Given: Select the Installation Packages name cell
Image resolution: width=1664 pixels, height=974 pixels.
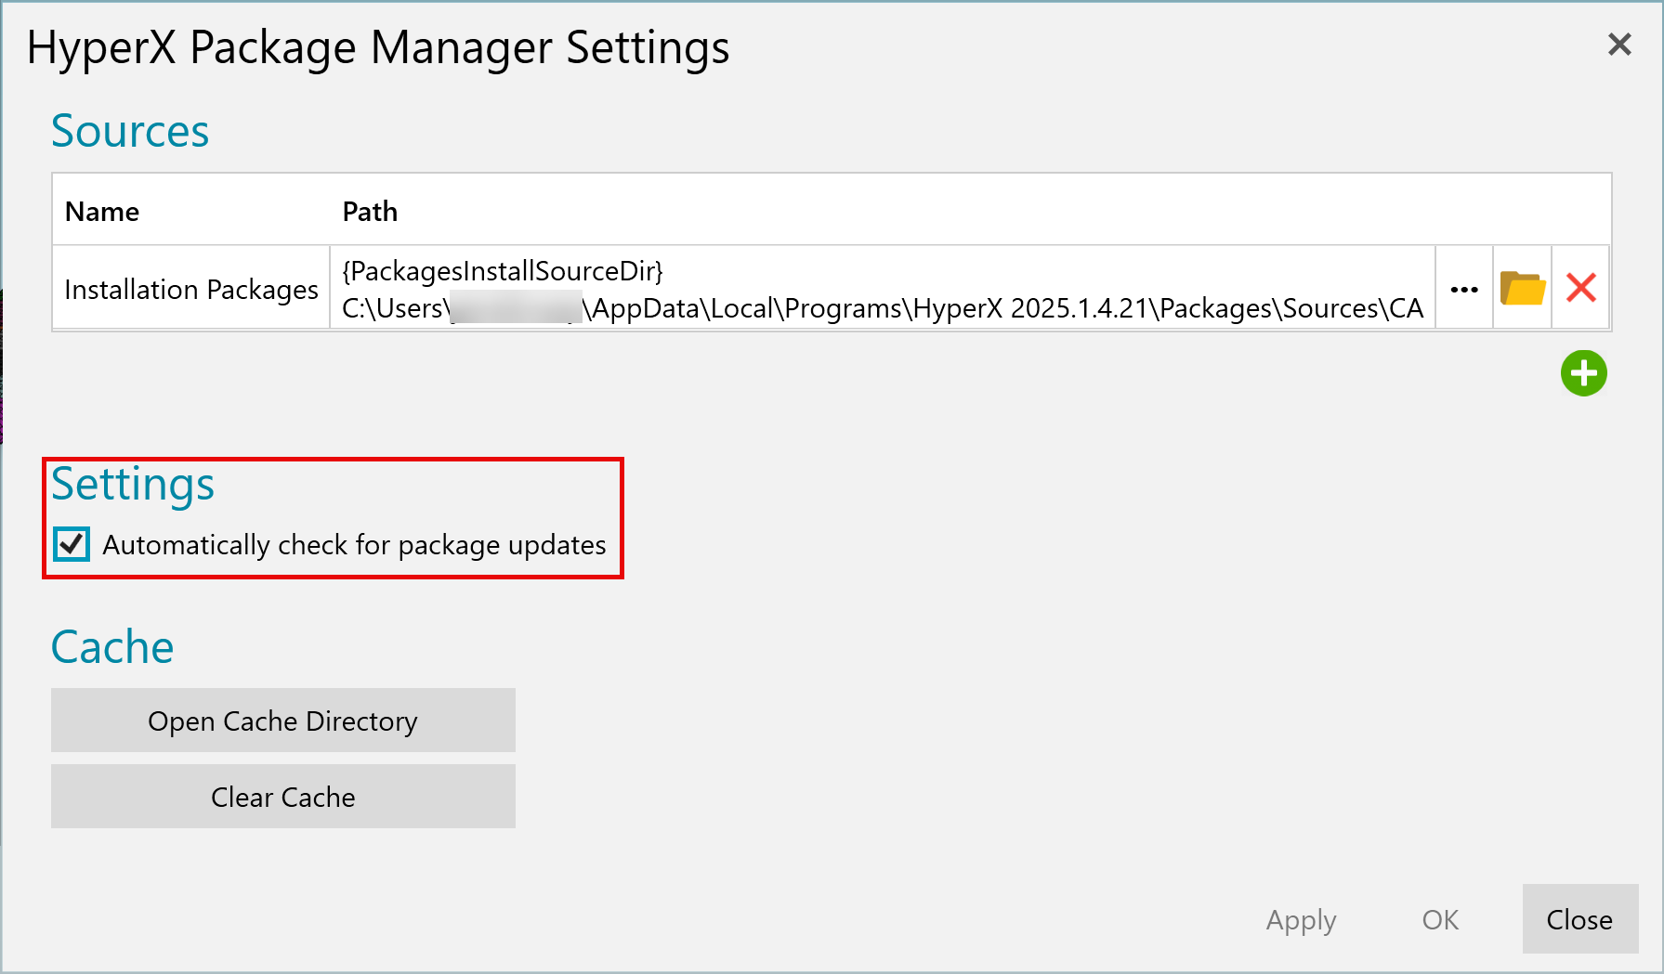Looking at the screenshot, I should pos(191,289).
